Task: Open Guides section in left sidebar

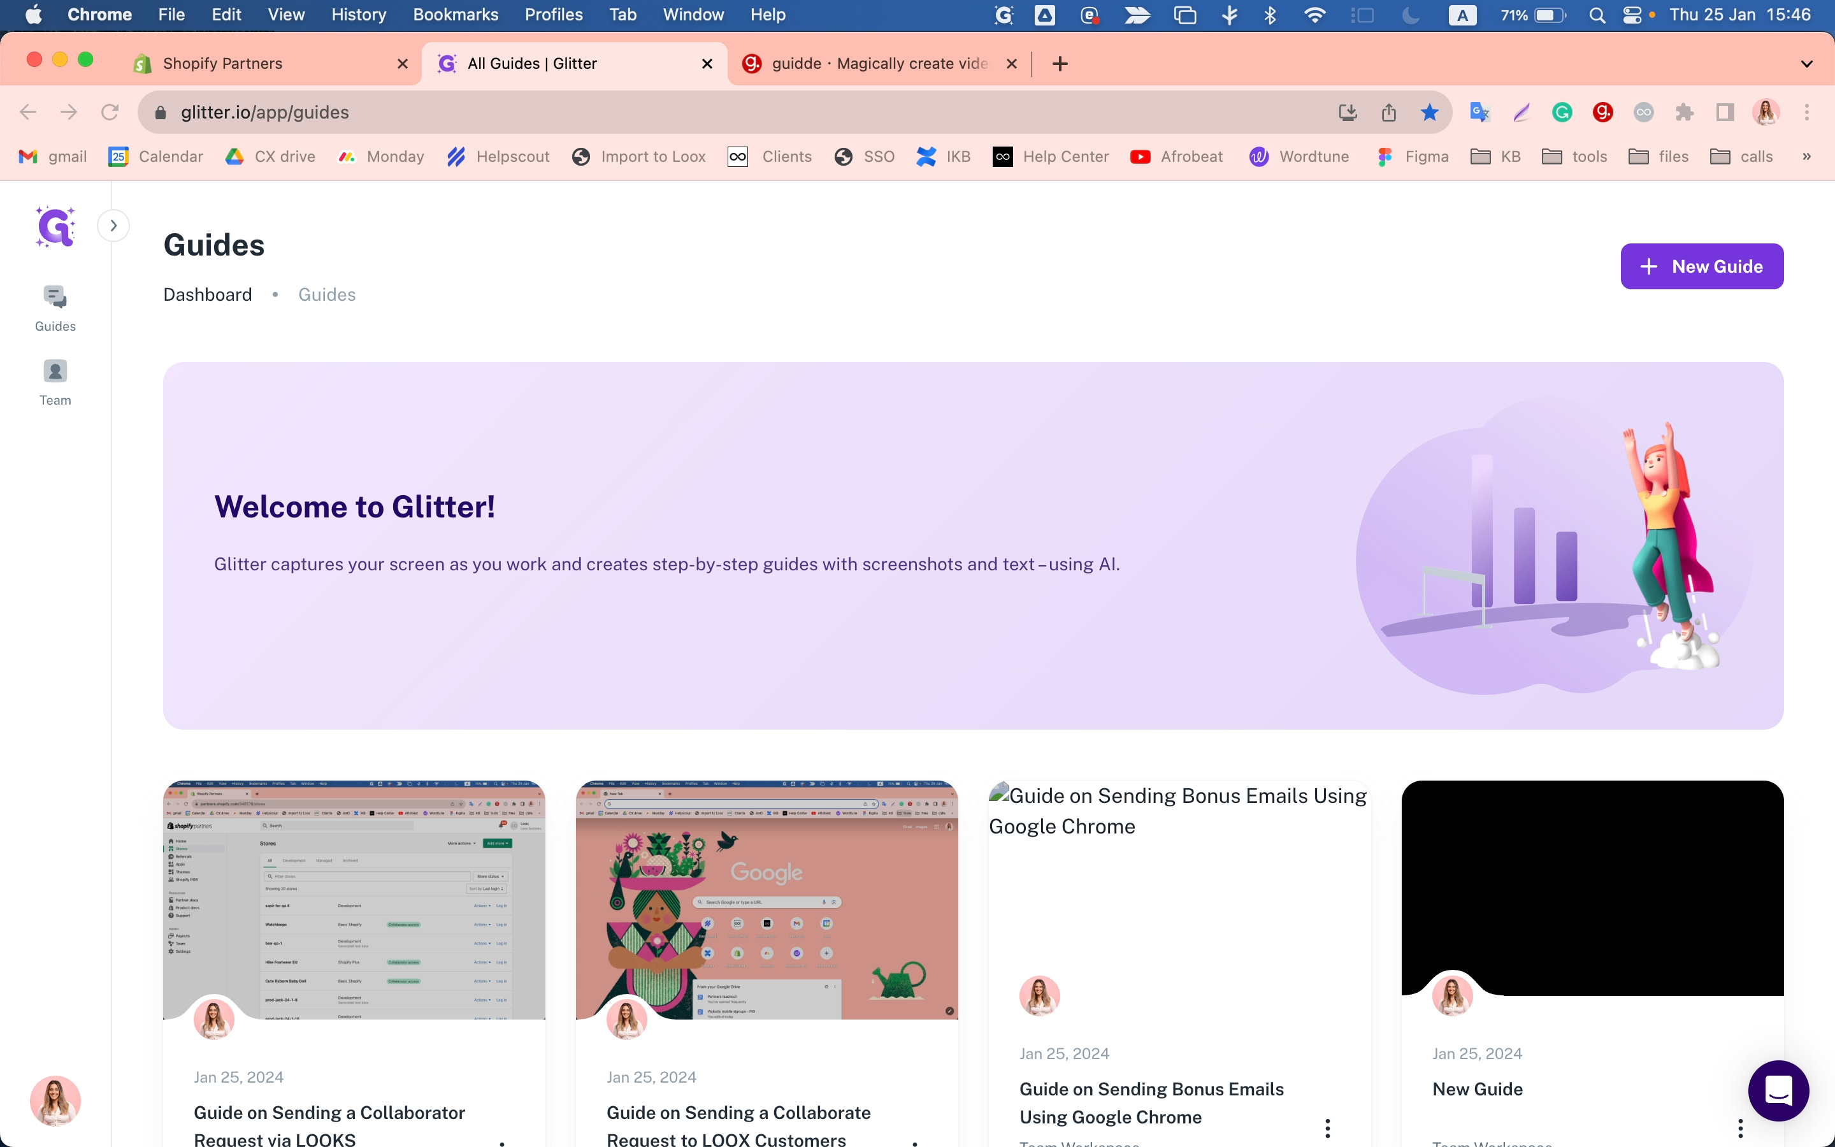Action: click(x=55, y=308)
